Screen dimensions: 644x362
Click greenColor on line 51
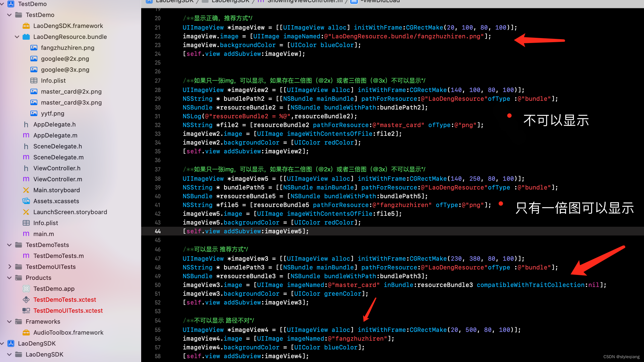[x=343, y=294]
